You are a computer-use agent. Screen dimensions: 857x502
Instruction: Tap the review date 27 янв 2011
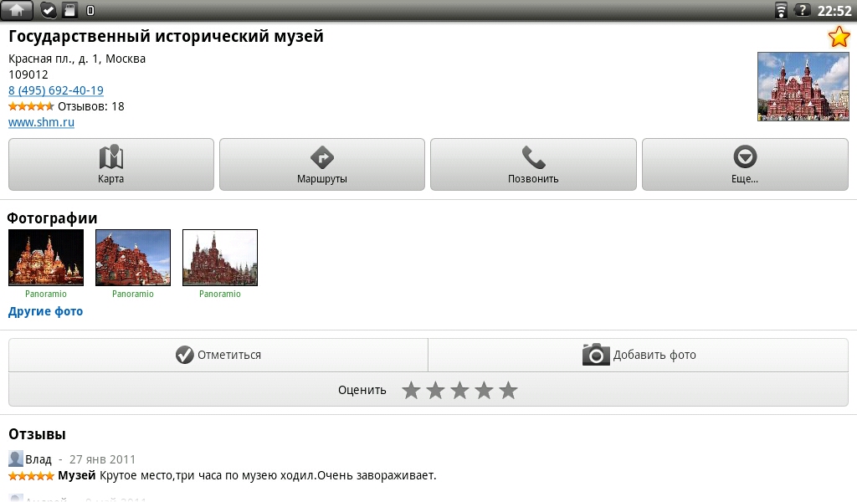tap(102, 459)
